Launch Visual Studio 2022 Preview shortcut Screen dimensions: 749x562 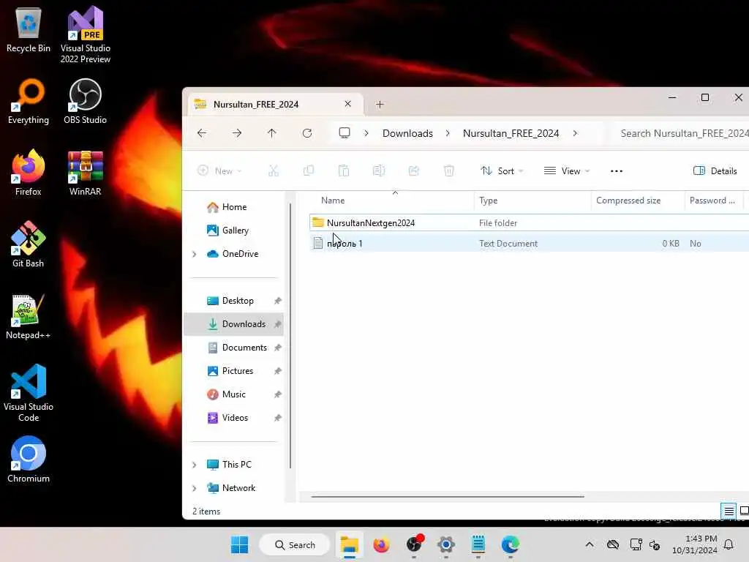[86, 34]
